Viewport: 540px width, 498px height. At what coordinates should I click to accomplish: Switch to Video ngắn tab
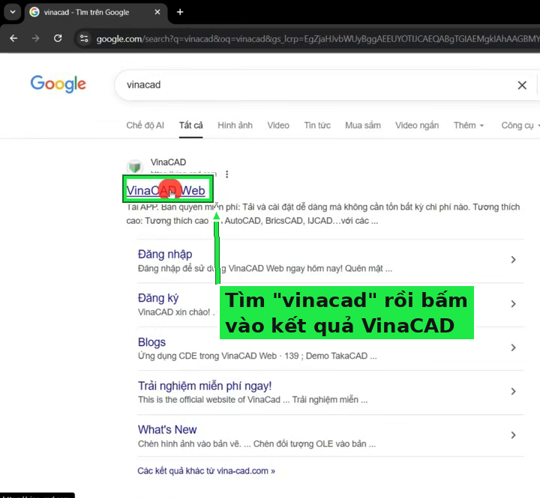[x=417, y=125]
